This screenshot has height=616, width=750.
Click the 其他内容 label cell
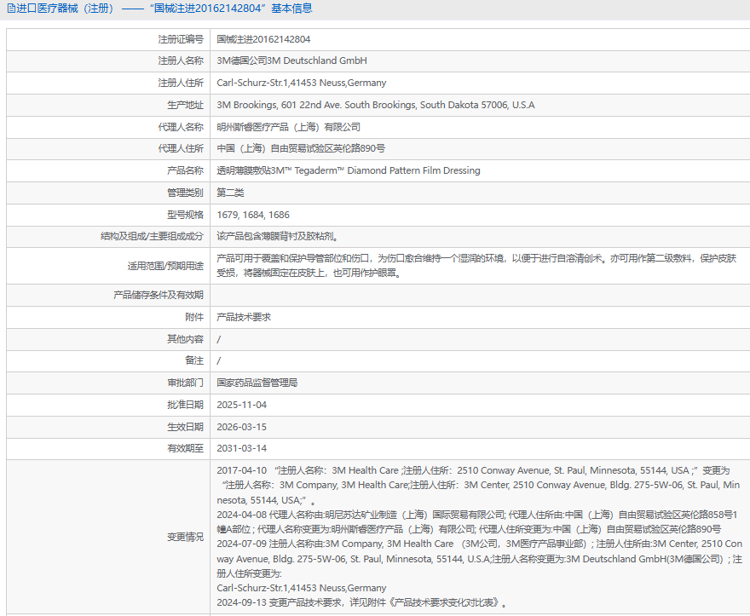point(108,339)
